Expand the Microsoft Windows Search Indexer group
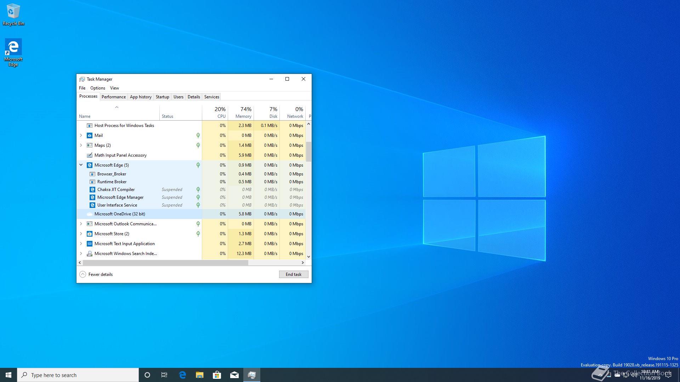The image size is (680, 382). 81,254
